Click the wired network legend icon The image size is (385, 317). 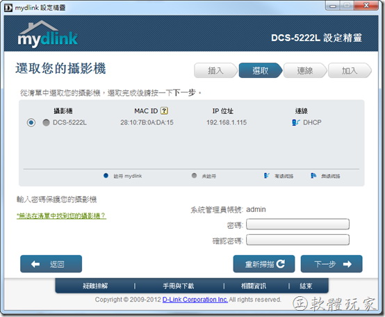(x=266, y=176)
